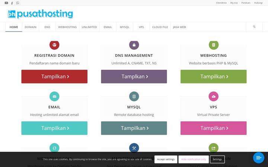Open the UNLIMITED menu item
The width and height of the screenshot is (268, 167).
click(x=89, y=27)
